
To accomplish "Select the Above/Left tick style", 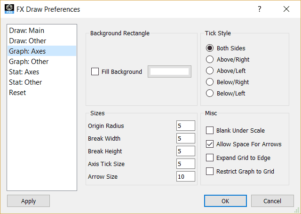I will point(210,71).
